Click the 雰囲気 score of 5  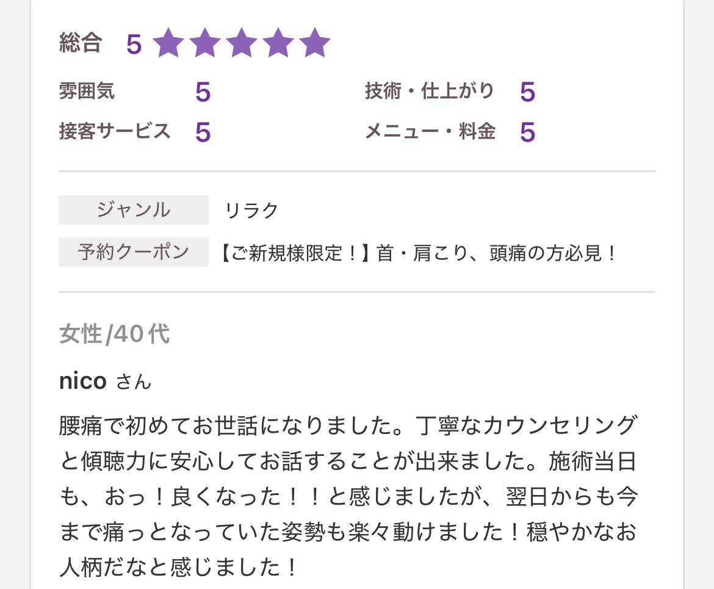pyautogui.click(x=203, y=93)
